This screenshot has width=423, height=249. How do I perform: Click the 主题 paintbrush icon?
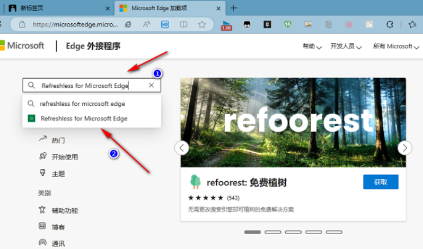coord(42,172)
